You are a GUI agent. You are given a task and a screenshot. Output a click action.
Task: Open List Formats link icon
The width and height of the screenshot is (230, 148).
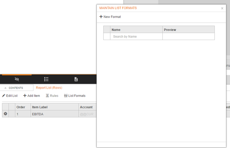(66, 96)
